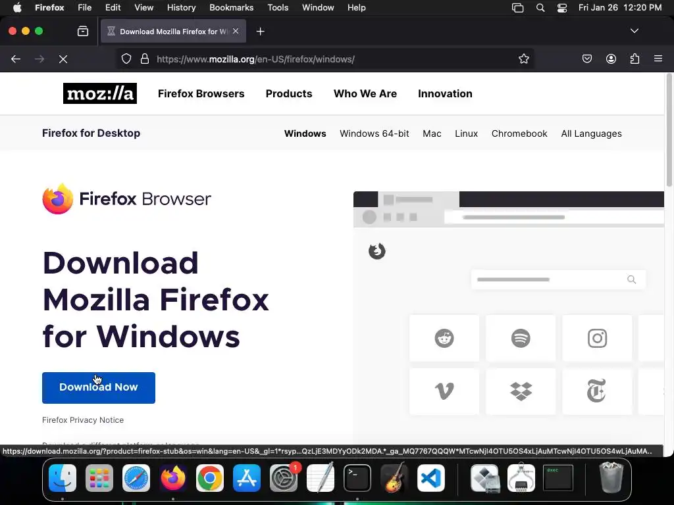
Task: Launch Google Chrome from the dock
Action: click(x=210, y=477)
